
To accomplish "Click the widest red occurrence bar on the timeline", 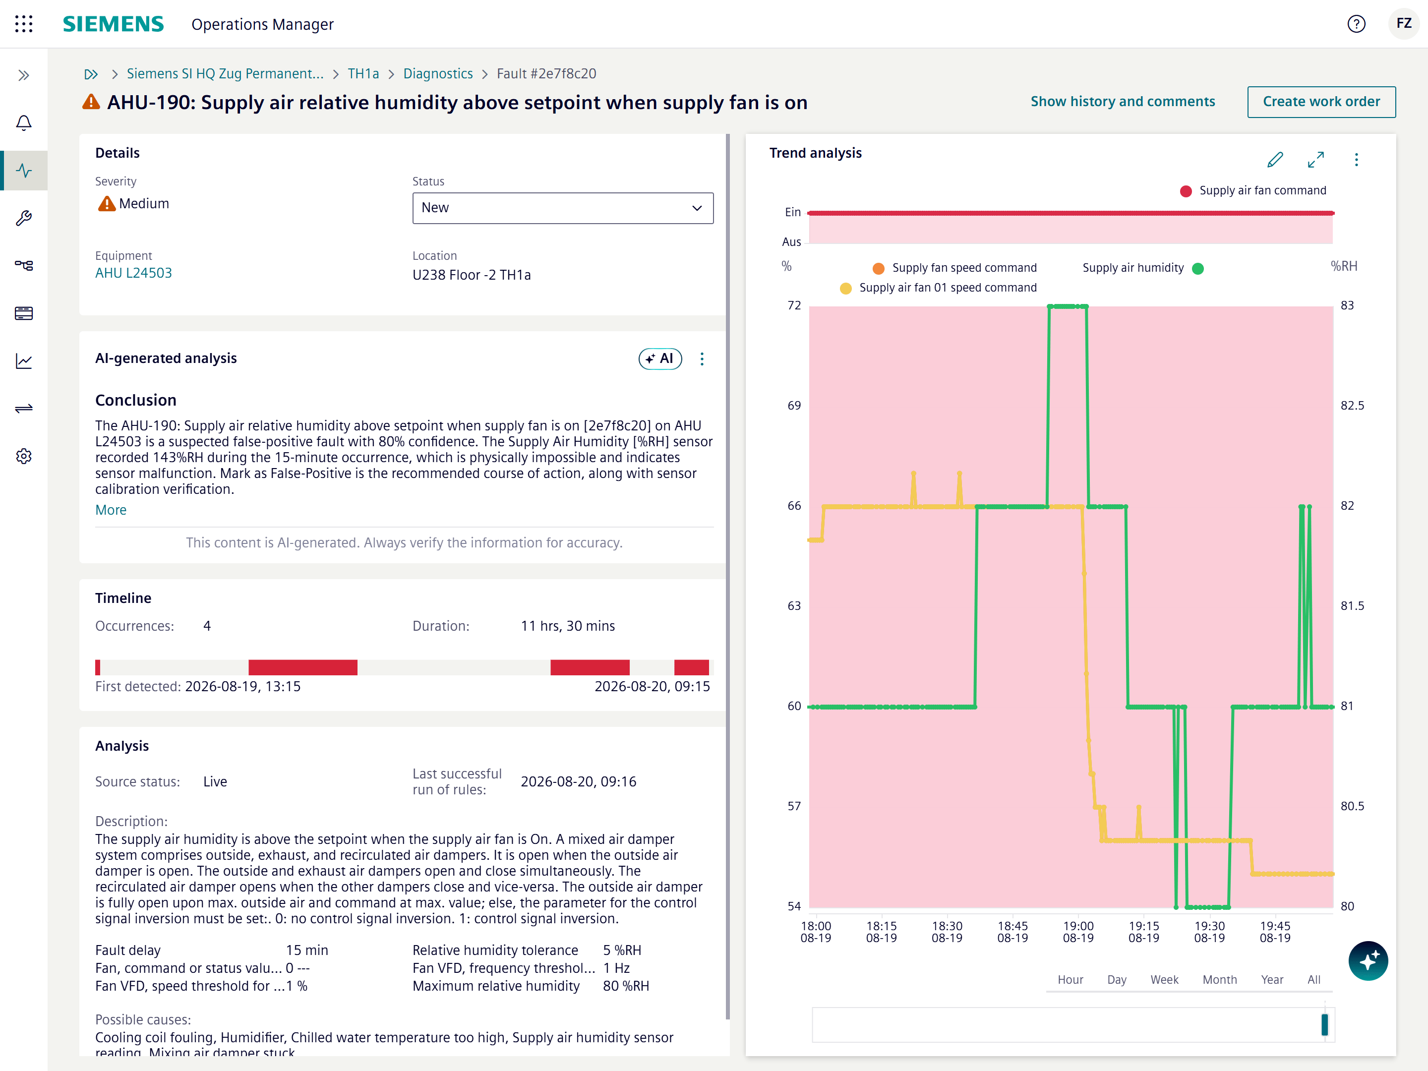I will click(x=303, y=667).
